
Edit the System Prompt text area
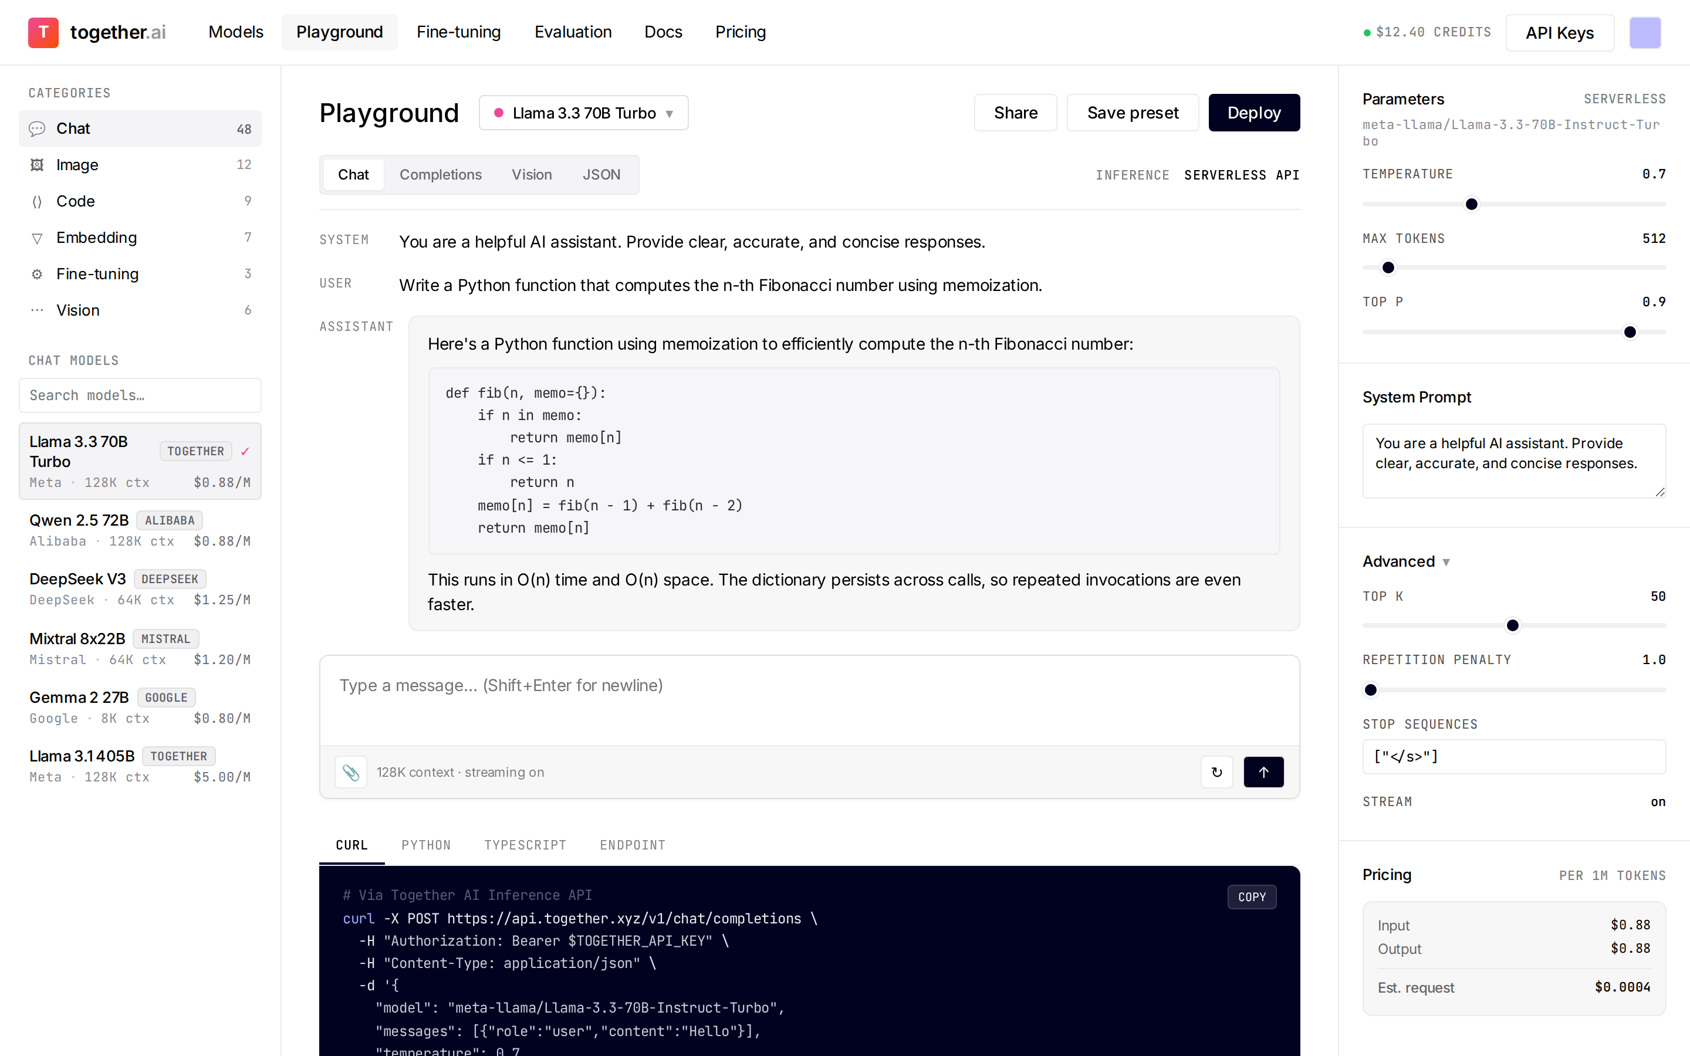[1513, 461]
